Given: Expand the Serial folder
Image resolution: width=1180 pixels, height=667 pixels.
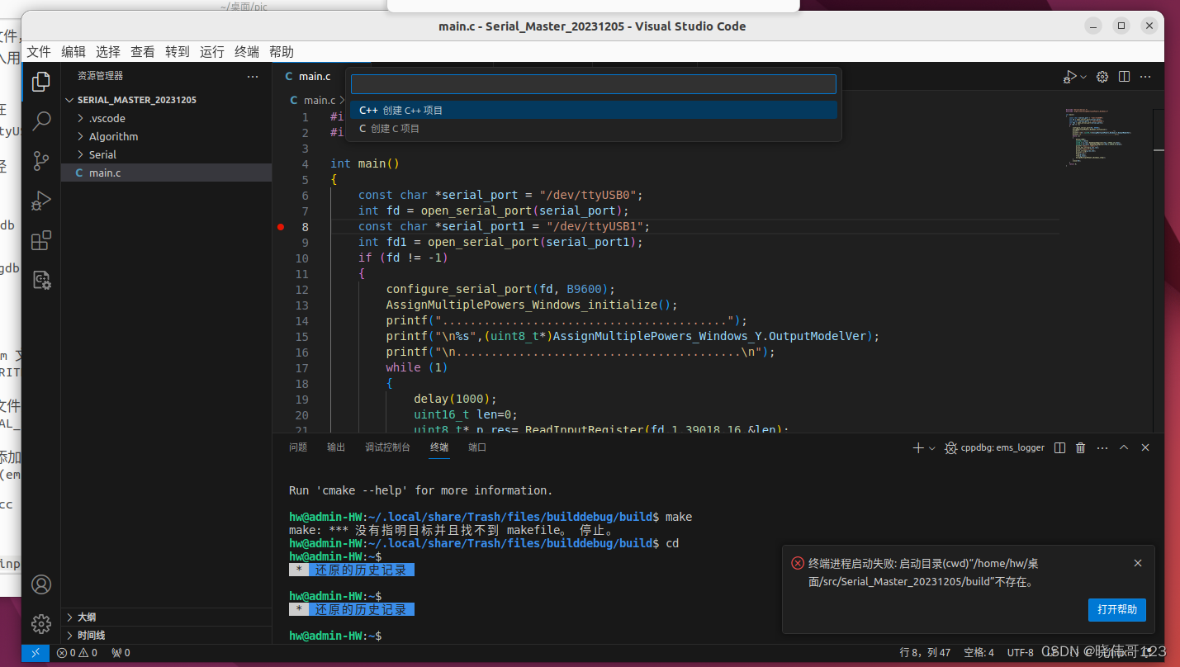Looking at the screenshot, I should click(102, 154).
